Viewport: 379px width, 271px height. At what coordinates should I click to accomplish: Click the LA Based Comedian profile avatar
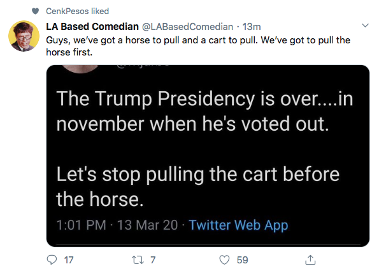click(24, 36)
